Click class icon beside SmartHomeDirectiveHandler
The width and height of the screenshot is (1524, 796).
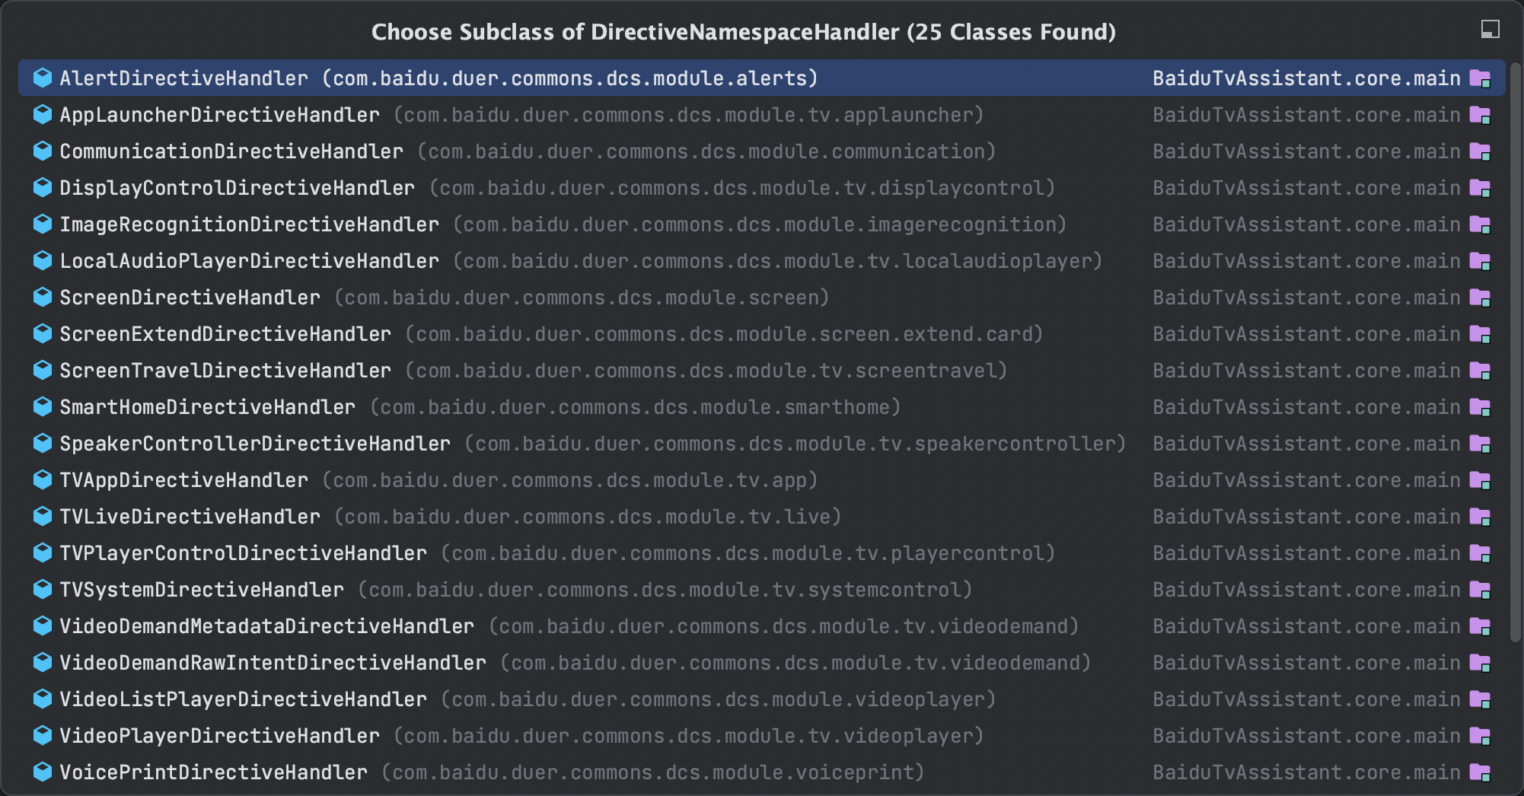click(43, 406)
